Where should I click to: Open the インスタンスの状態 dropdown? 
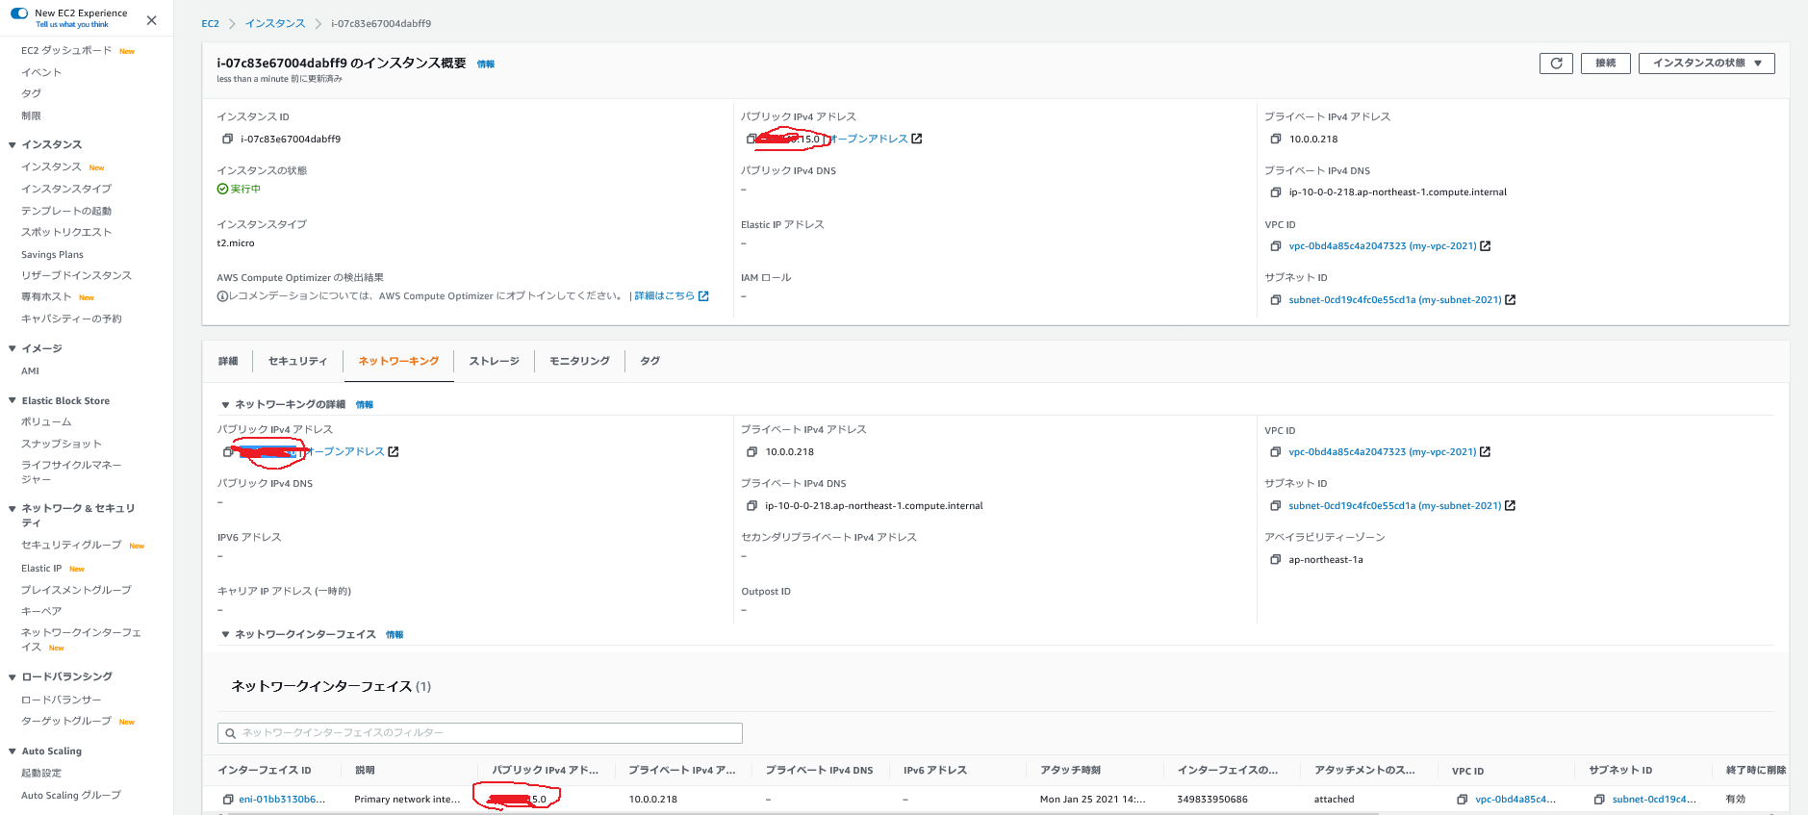1706,64
